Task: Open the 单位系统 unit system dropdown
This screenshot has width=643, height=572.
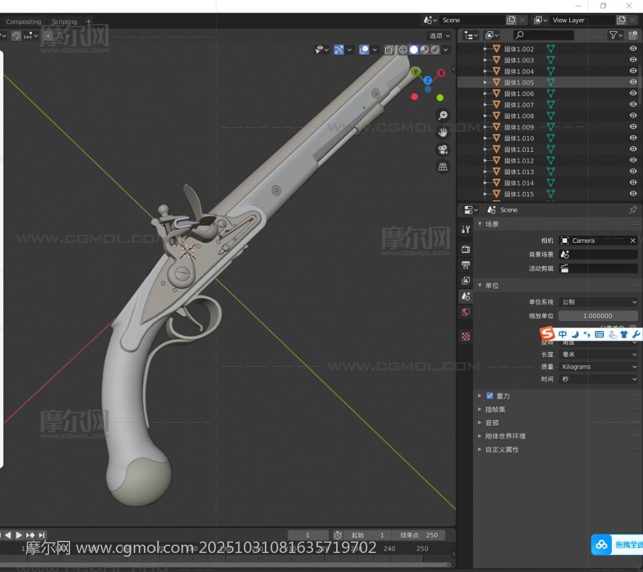Action: tap(598, 302)
